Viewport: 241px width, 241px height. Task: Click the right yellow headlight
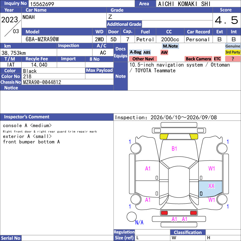[194, 136]
